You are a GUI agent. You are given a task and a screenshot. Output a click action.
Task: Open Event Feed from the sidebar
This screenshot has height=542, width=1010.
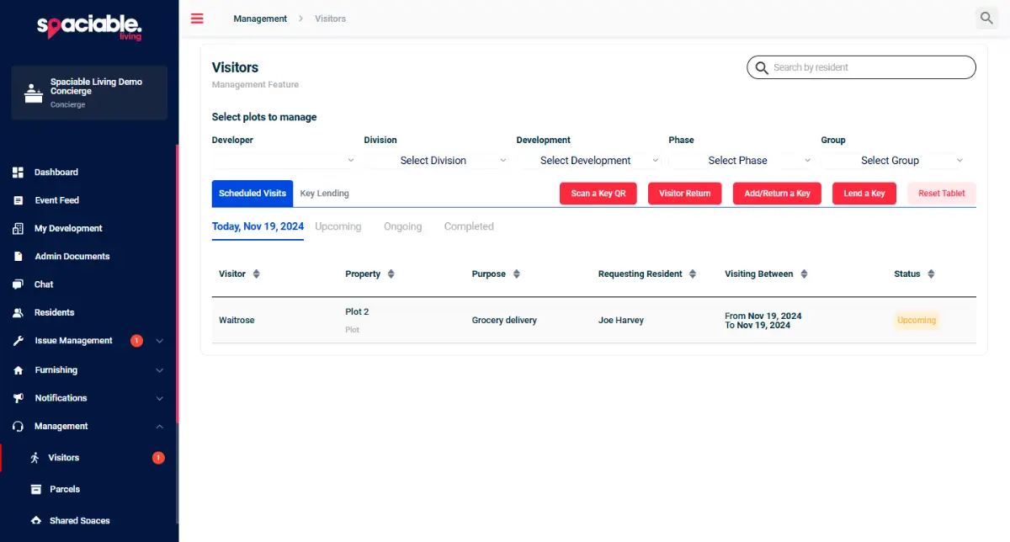click(x=57, y=200)
